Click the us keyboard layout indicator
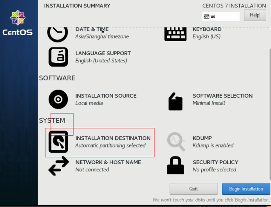 (221, 16)
